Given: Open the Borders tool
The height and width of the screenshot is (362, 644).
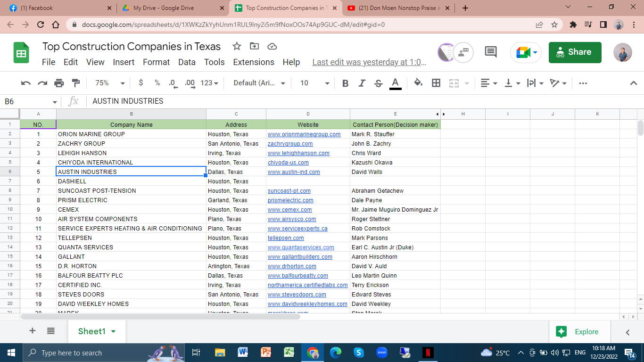Looking at the screenshot, I should coord(436,83).
